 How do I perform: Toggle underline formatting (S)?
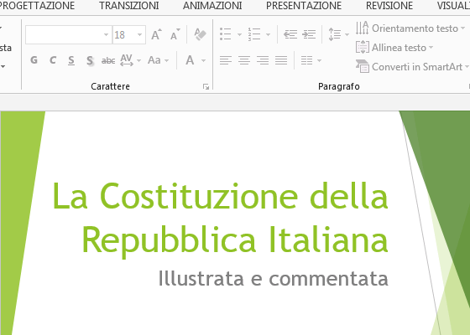point(71,60)
